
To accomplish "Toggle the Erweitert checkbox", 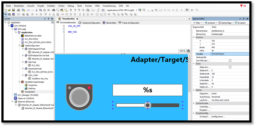I will pos(236,23).
